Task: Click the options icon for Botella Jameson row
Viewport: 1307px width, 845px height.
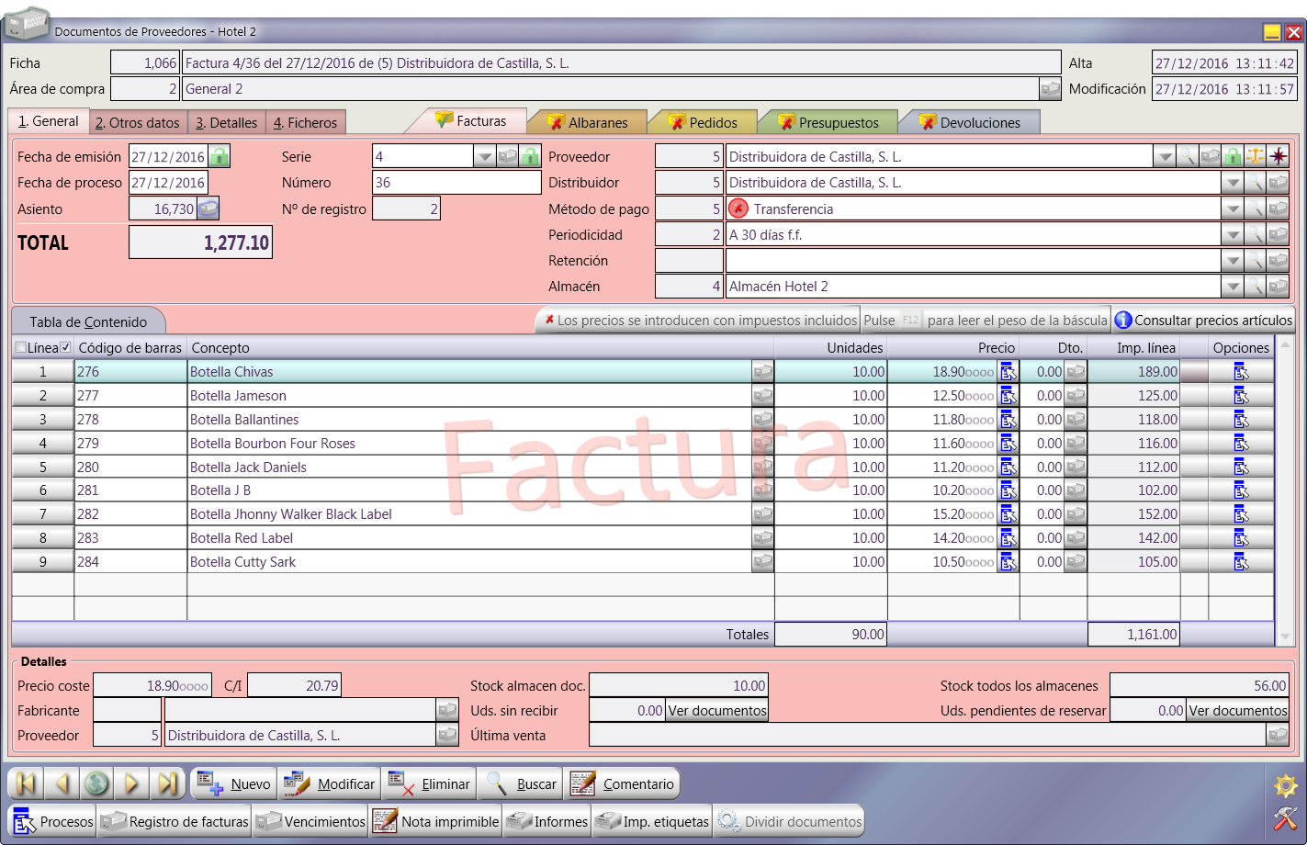Action: (1241, 396)
